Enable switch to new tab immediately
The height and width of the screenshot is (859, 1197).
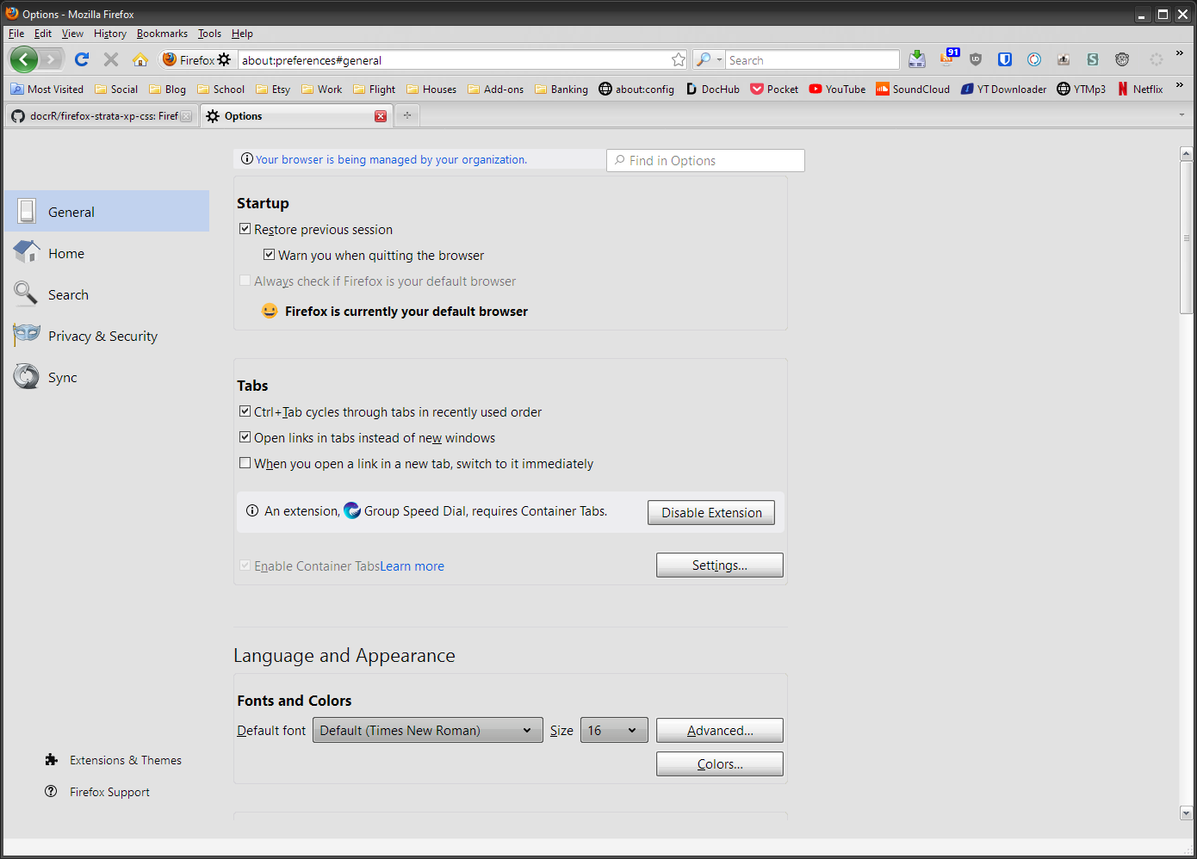pyautogui.click(x=245, y=462)
